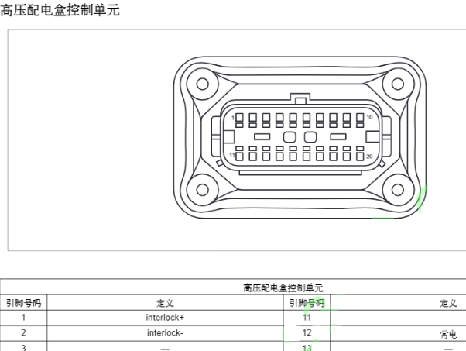Select the pin number 12 cell
The width and height of the screenshot is (466, 351).
[x=307, y=333]
